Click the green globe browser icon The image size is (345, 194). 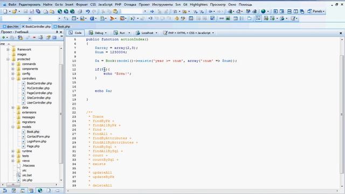point(263,11)
